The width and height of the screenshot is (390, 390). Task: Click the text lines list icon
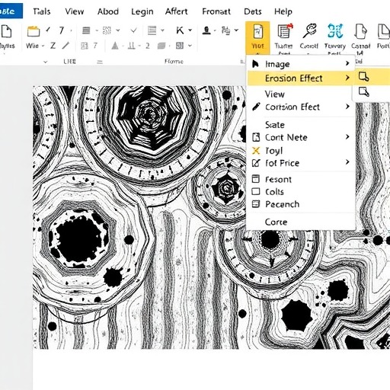152,30
